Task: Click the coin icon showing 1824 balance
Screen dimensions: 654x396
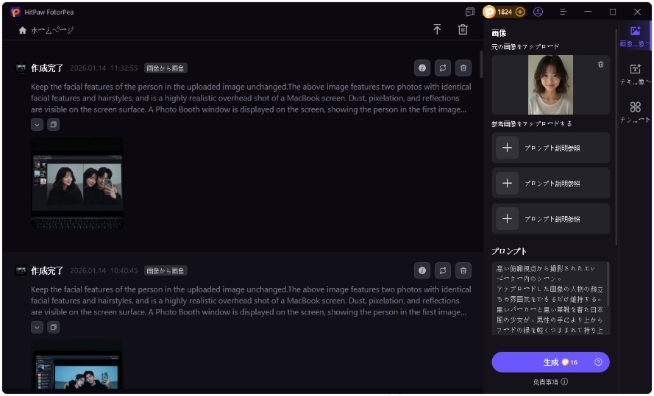Action: [x=489, y=12]
